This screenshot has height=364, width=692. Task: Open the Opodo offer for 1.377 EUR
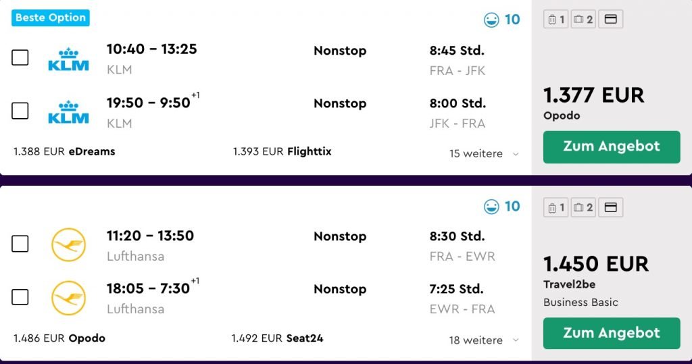coord(612,147)
